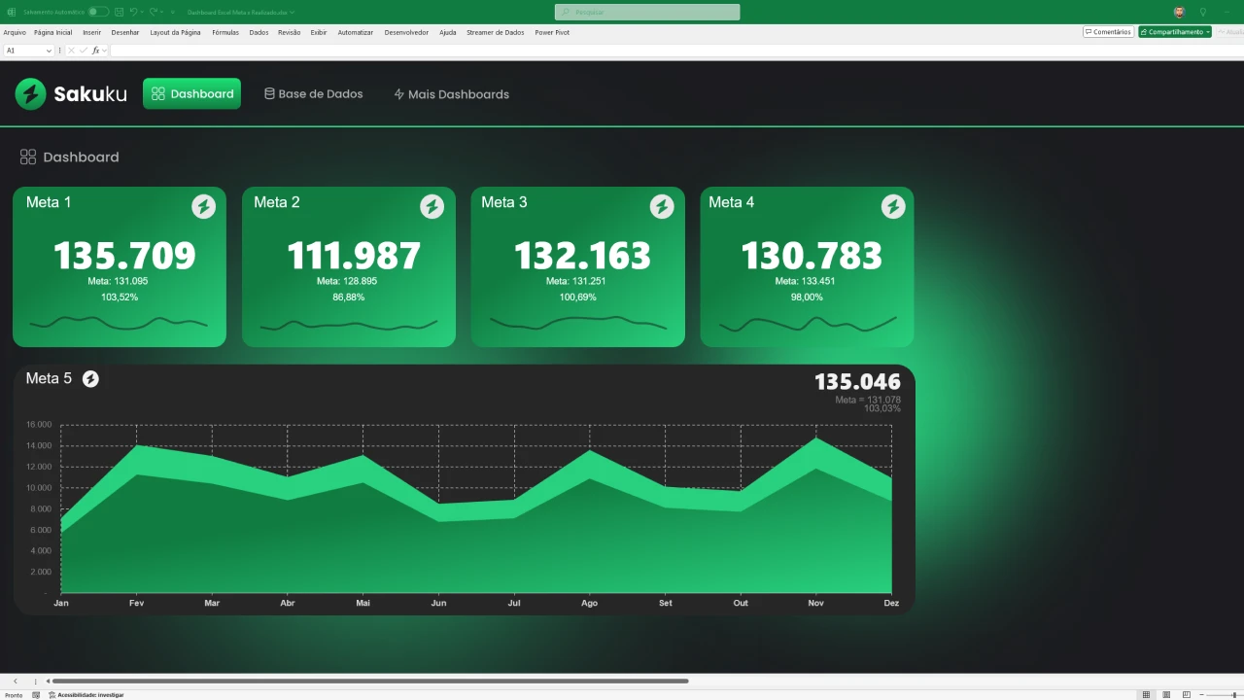Open the Power Pivot ribbon tab
The image size is (1244, 700).
[551, 32]
